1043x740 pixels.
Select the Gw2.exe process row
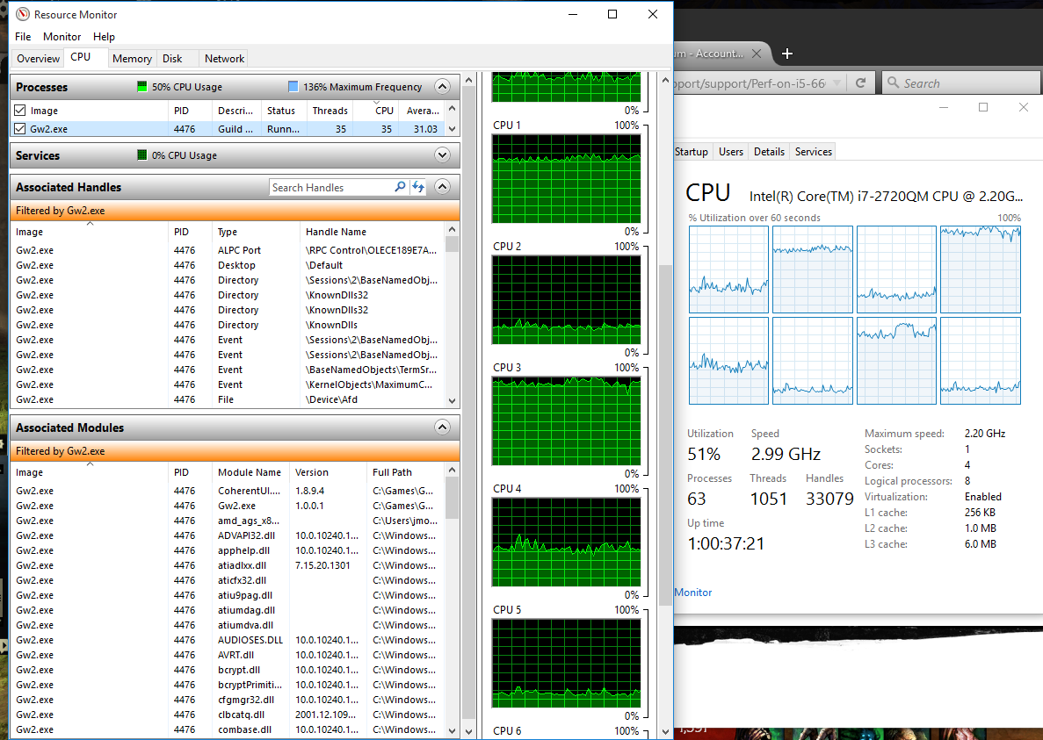(228, 129)
